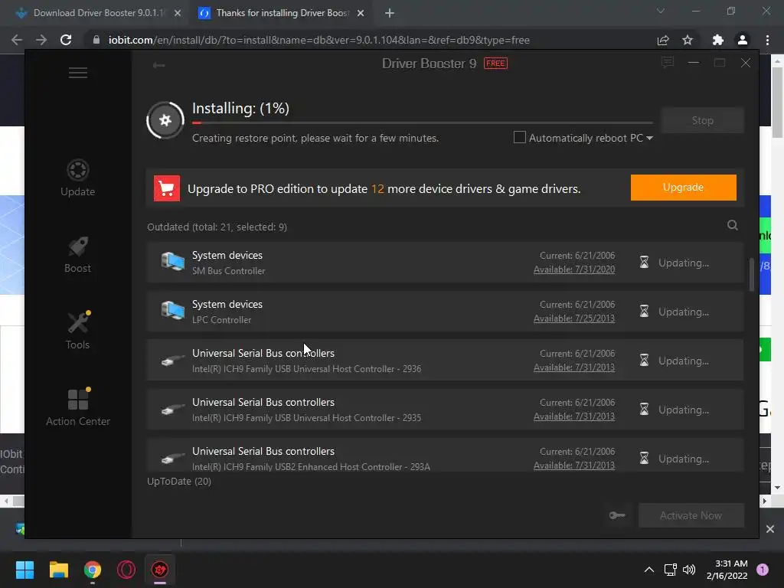
Task: Open Chrome three-dot menu
Action: (767, 40)
